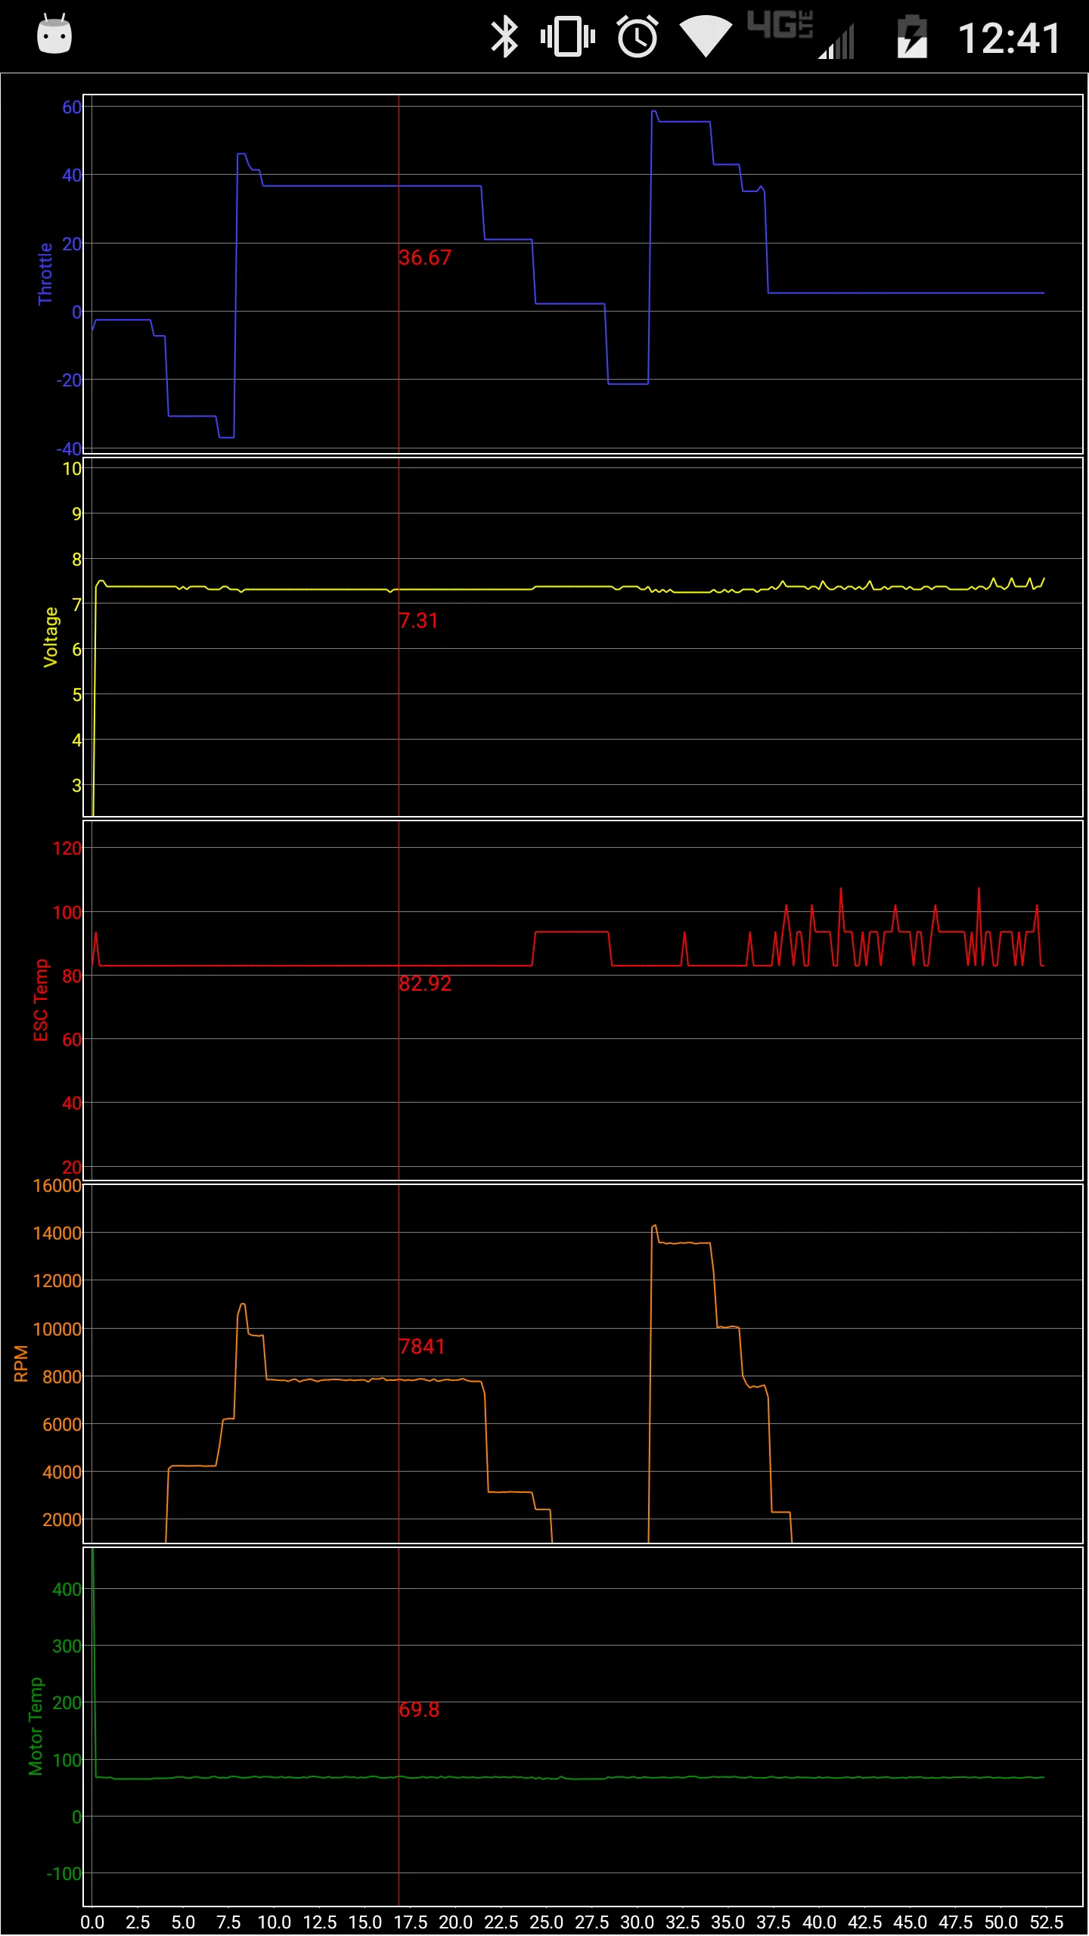The image size is (1089, 1936).
Task: Tap the battery charging icon
Action: click(x=911, y=36)
